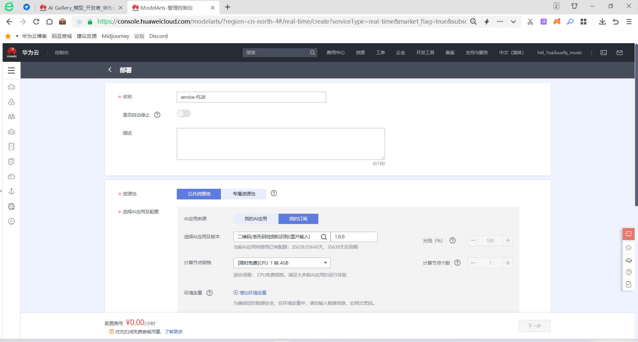Open the cloud shell terminal icon
The image size is (638, 342).
[x=604, y=53]
